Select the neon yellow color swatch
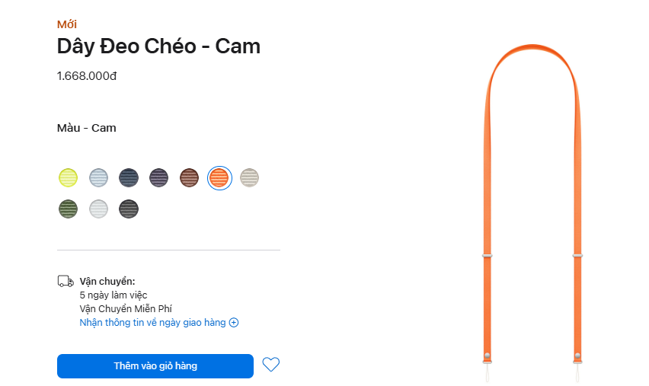The height and width of the screenshot is (386, 649). pyautogui.click(x=69, y=177)
